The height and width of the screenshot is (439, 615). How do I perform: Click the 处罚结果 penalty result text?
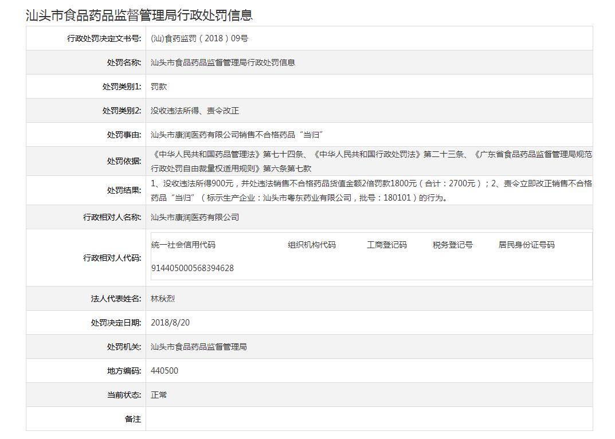371,190
